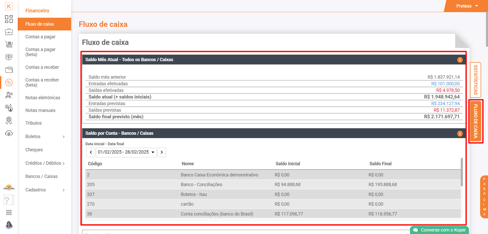Expand the Cadastros submenu
This screenshot has width=488, height=234.
click(45, 190)
